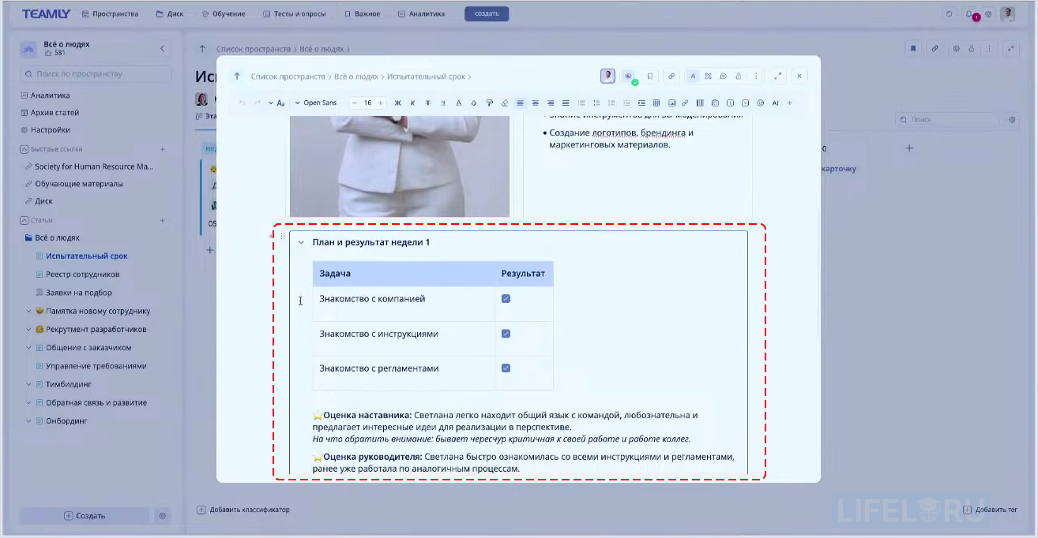Open the Обучение menu in the top bar
Screen dimensions: 1038x538
coord(224,13)
